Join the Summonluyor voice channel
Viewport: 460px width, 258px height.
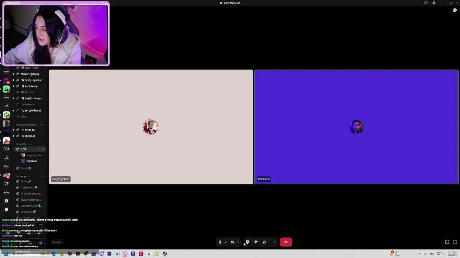click(30, 206)
